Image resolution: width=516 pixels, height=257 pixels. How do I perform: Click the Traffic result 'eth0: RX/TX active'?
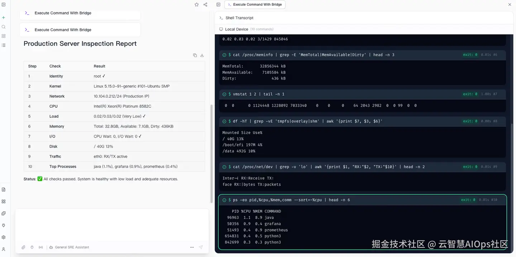click(x=111, y=156)
